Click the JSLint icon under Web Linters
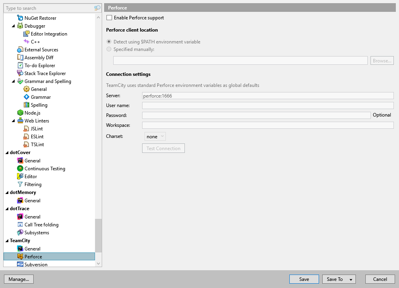 pos(26,128)
